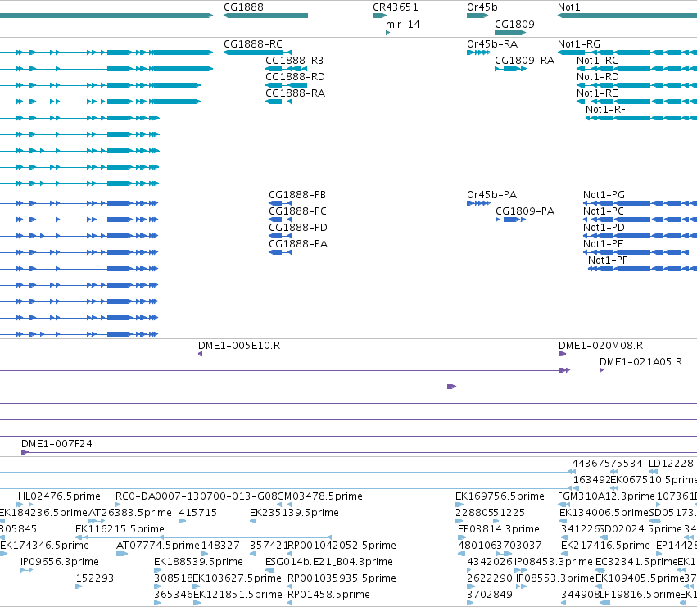Viewport: 697px width, 607px height.
Task: Select protein Not1-PG
Action: (x=640, y=203)
